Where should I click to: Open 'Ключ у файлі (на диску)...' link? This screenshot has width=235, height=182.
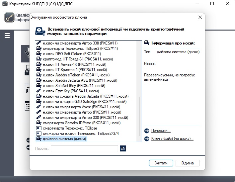coord(172,138)
